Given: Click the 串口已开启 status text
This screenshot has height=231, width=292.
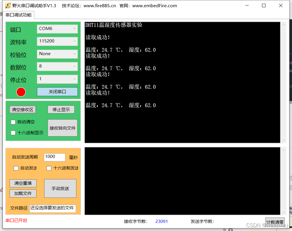Looking at the screenshot, I should (16, 221).
